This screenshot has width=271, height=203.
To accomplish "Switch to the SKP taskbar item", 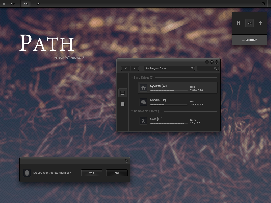I will point(13,4).
